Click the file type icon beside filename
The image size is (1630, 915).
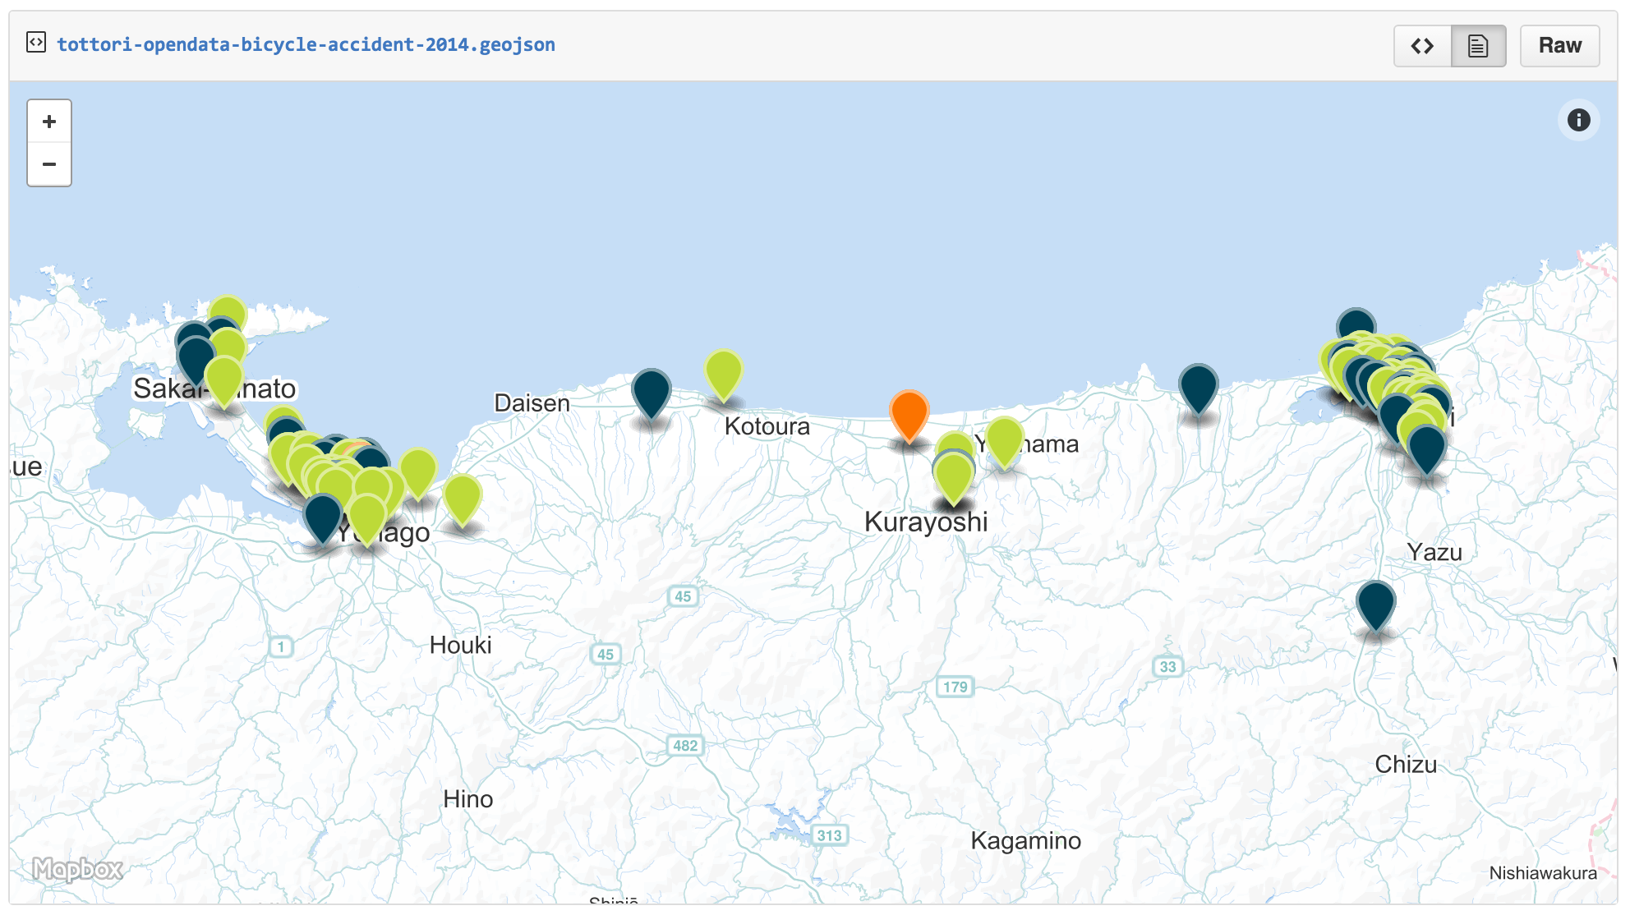tap(36, 42)
